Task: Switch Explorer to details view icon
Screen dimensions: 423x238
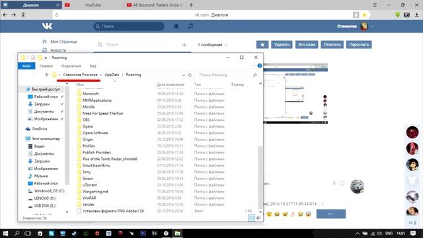Action: coord(251,218)
